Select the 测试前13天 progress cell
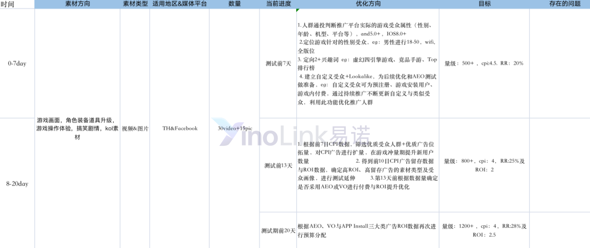The height and width of the screenshot is (248, 590). tap(278, 165)
